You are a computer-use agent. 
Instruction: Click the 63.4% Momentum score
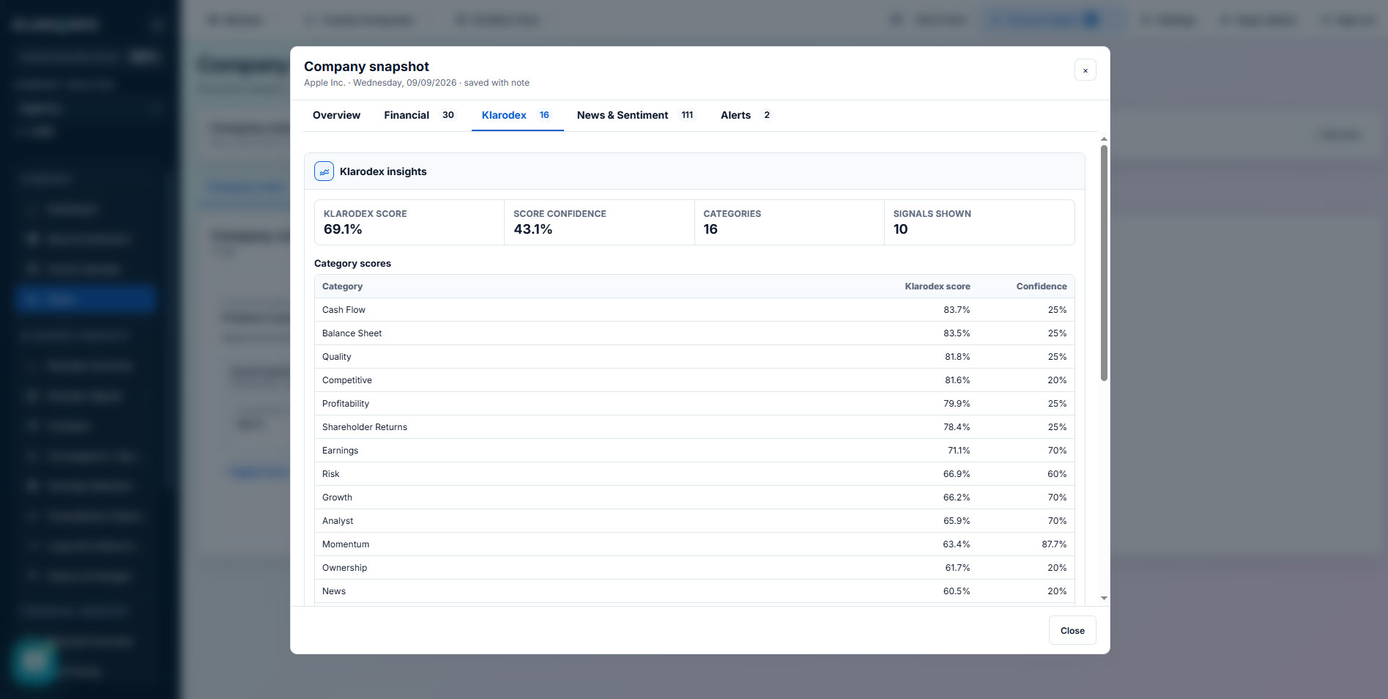pyautogui.click(x=957, y=544)
